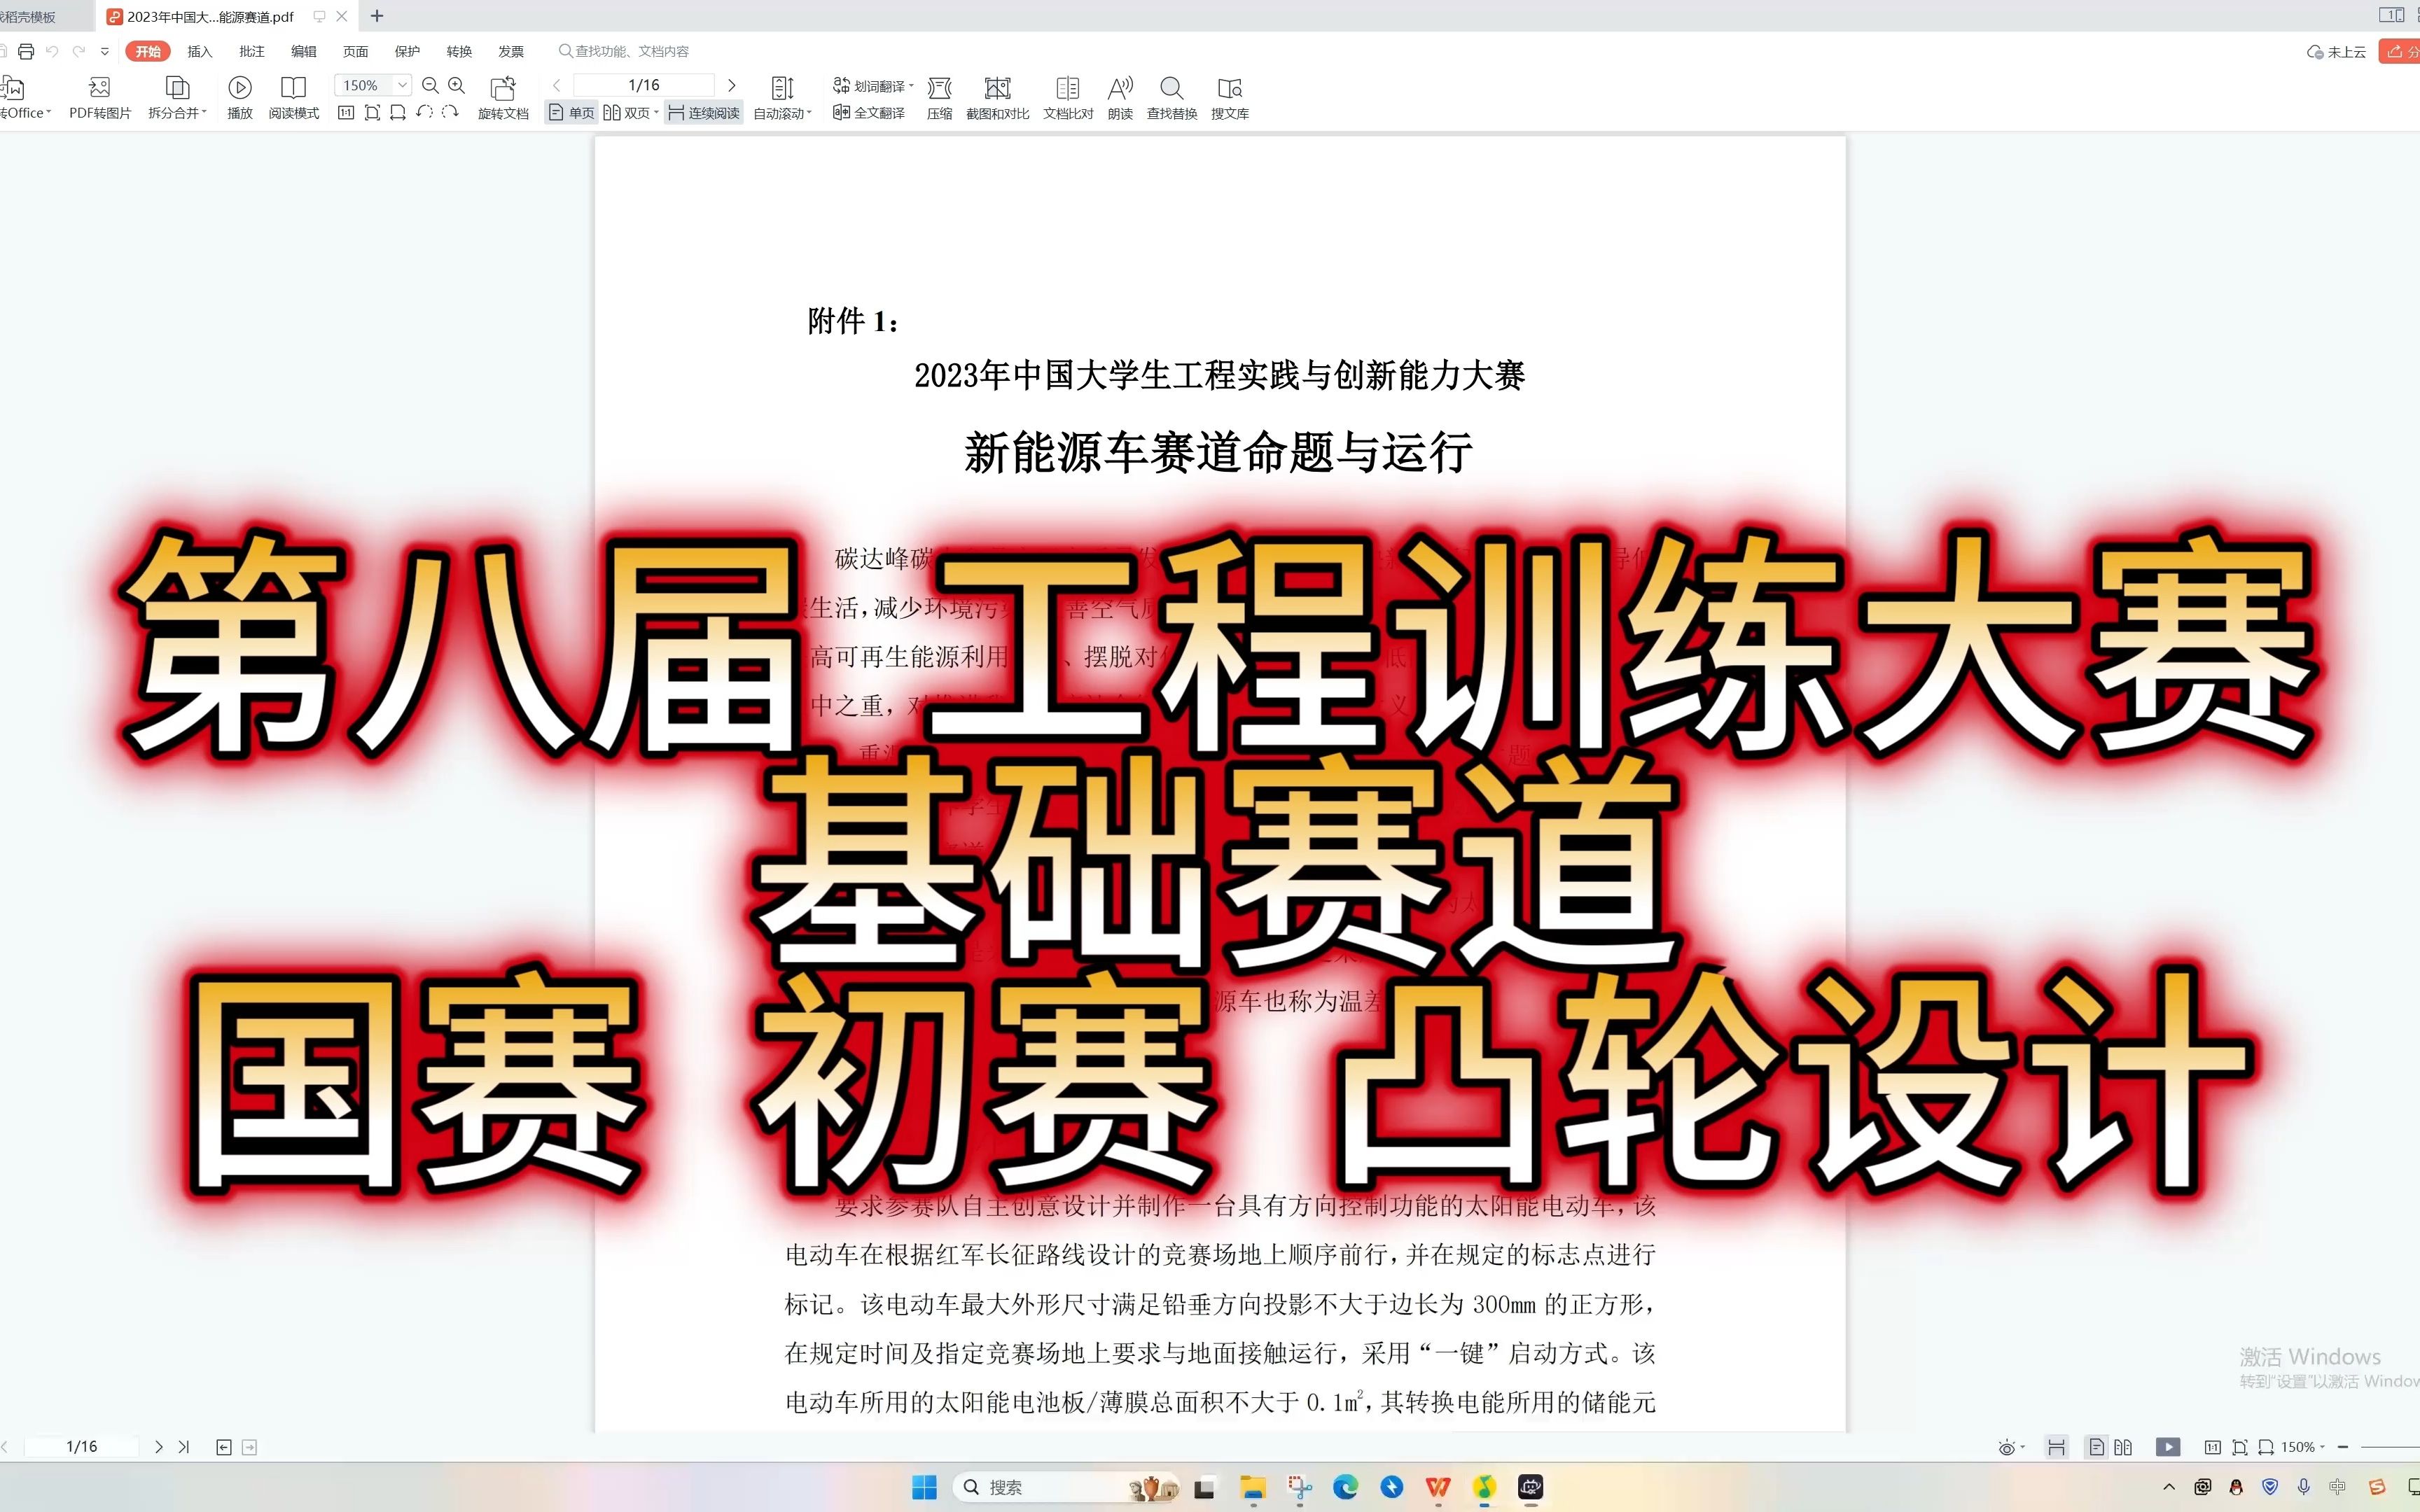This screenshot has width=2420, height=1512.
Task: Expand the quick access toolbar dropdown
Action: (x=105, y=51)
